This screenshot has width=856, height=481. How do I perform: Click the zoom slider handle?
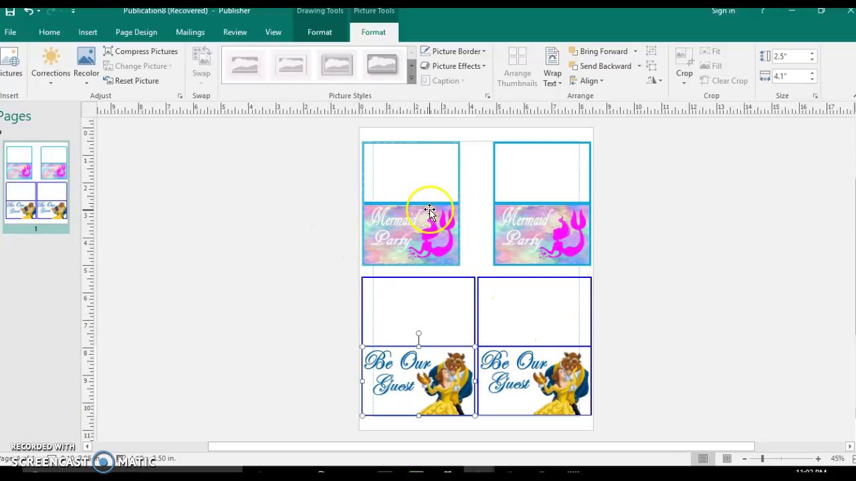pos(762,459)
